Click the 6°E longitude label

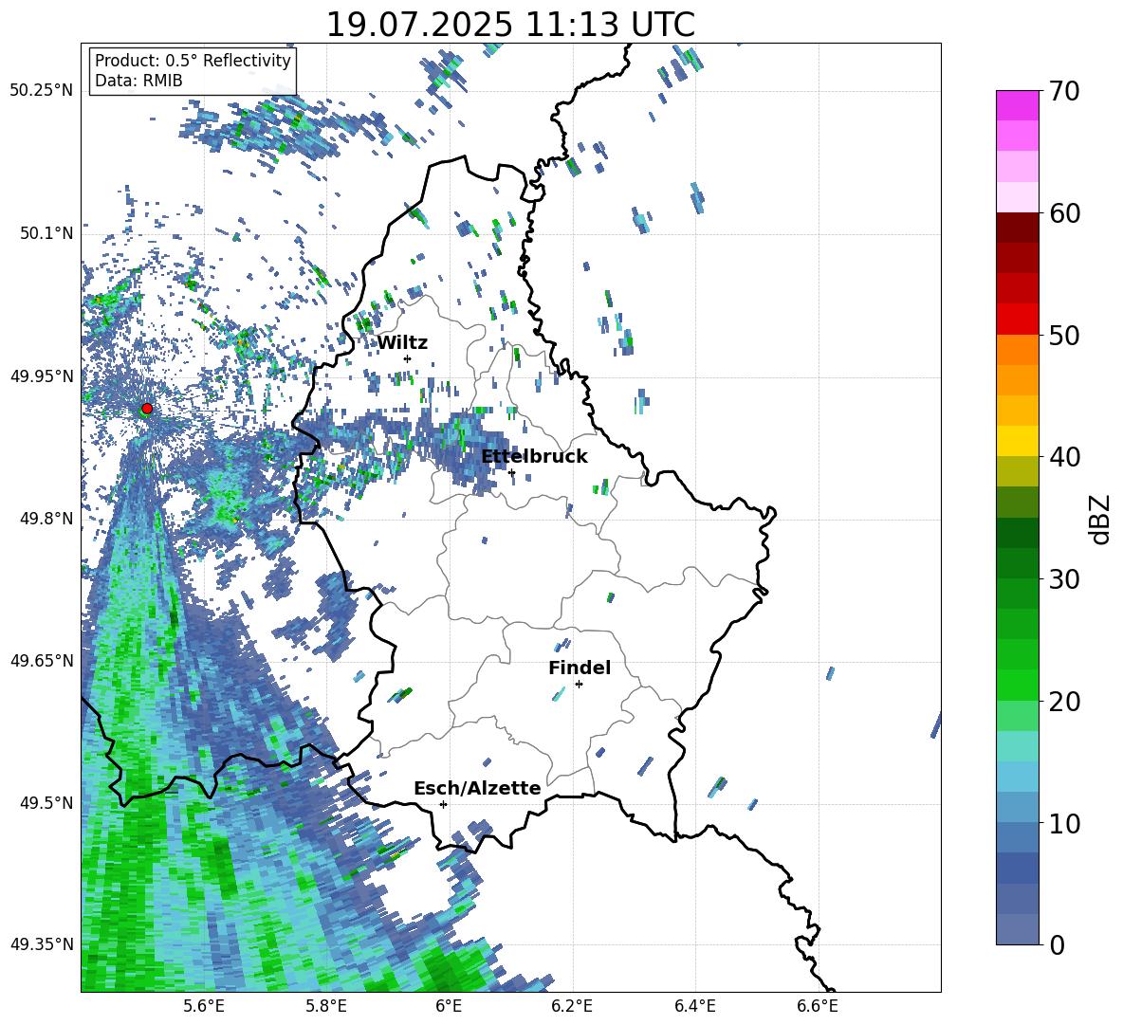coord(449,1006)
